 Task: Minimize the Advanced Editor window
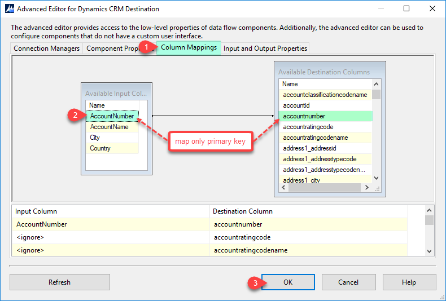click(381, 9)
